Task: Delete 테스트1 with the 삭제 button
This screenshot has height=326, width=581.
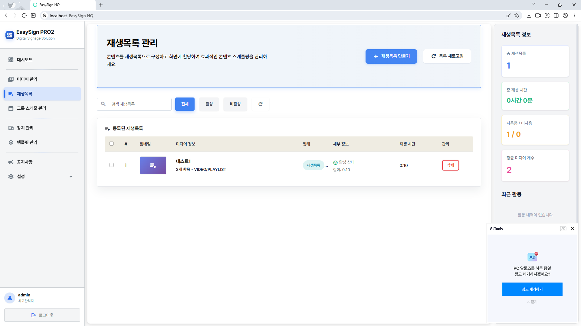Action: (x=450, y=165)
